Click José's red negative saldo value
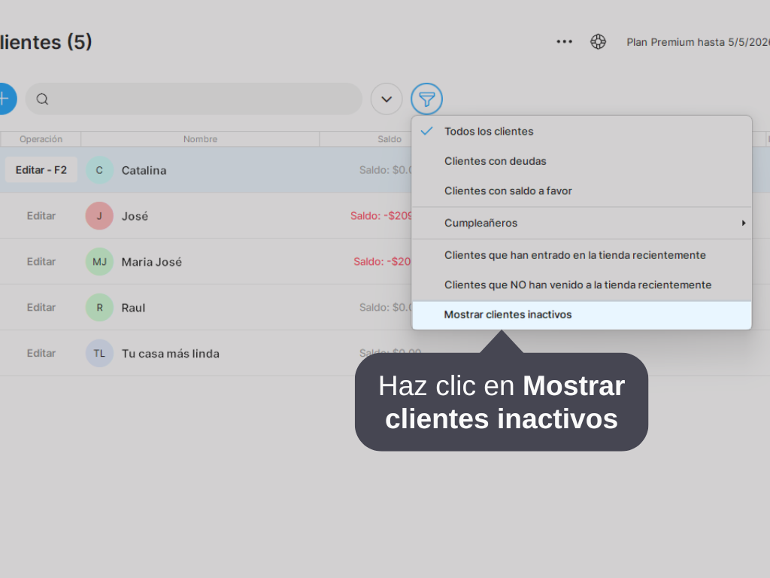 [381, 216]
